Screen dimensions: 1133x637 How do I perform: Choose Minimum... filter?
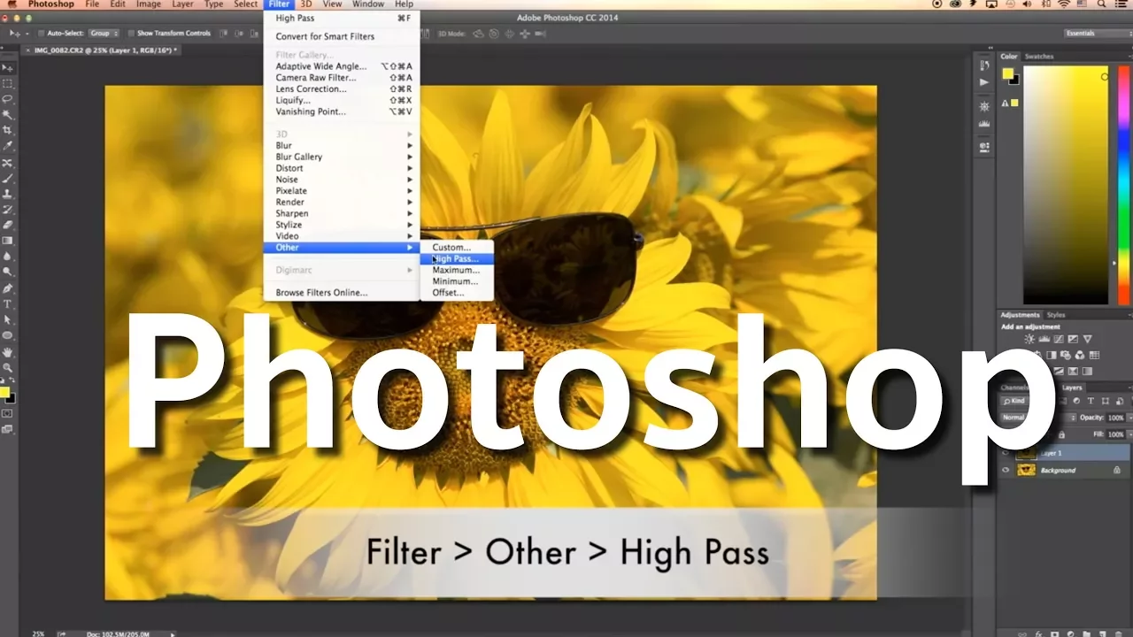click(x=457, y=281)
